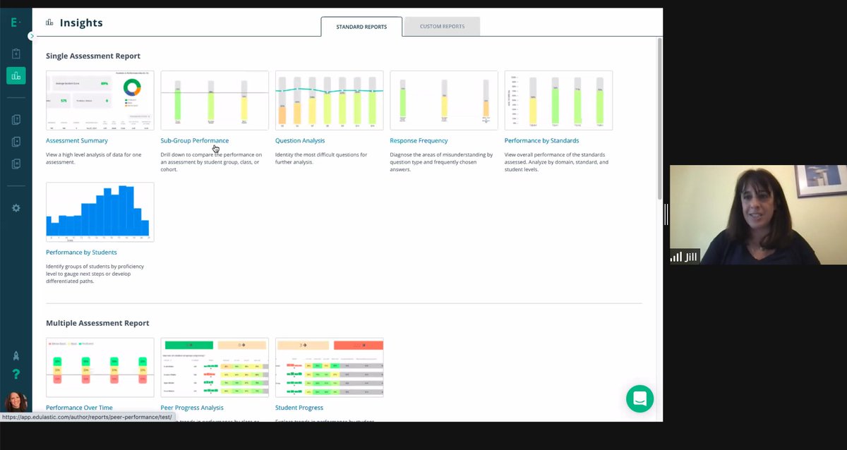Open the assignments clipboard icon in sidebar
Image resolution: width=847 pixels, height=450 pixels.
pyautogui.click(x=16, y=54)
